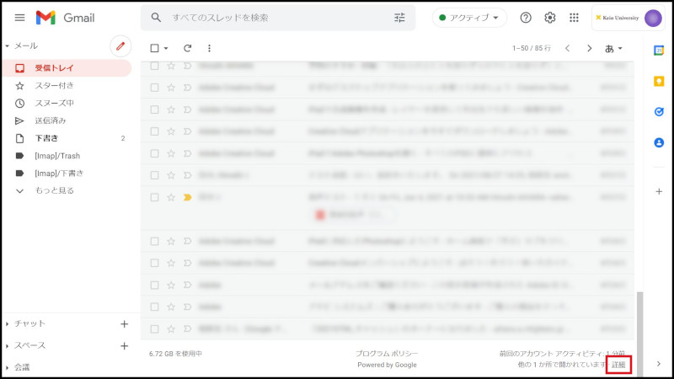Screen dimensions: 674x379
Task: Open the 受信トレイ folder
Action: 52,67
